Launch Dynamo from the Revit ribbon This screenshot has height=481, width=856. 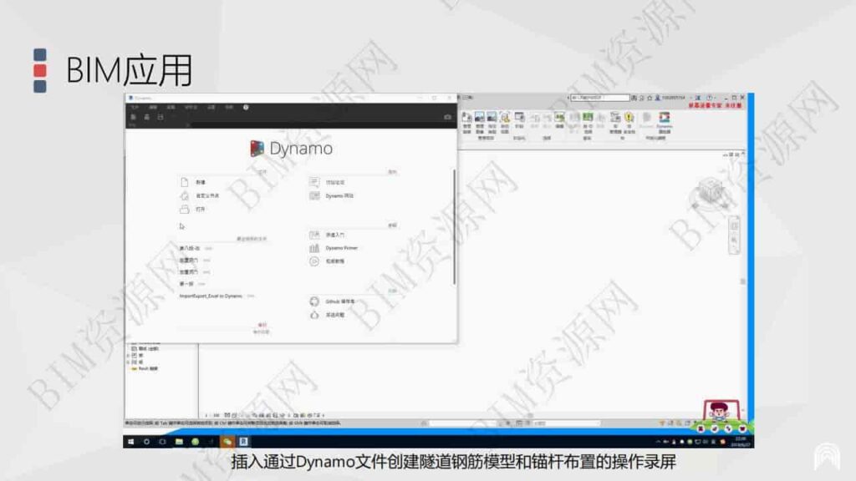coord(665,123)
